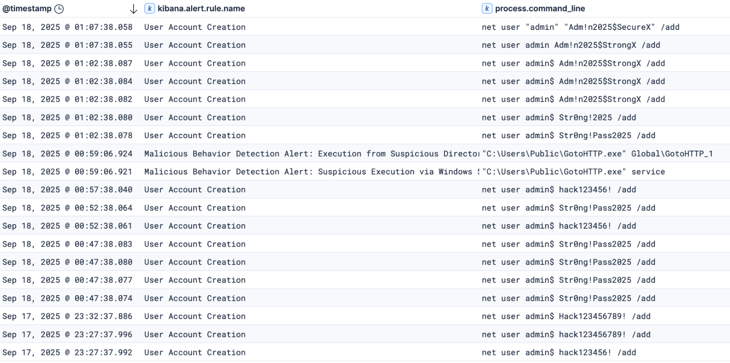Select the Execution from Suspicious Directory alert
The image size is (730, 363).
coord(311,154)
